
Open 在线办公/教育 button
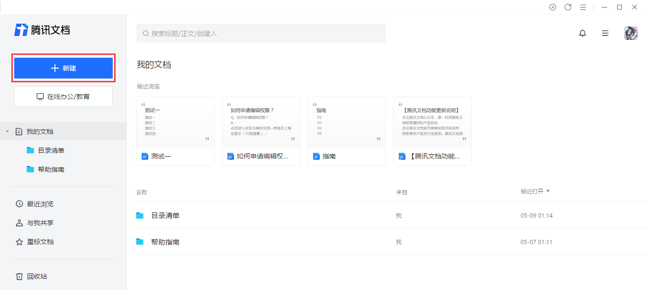[63, 97]
